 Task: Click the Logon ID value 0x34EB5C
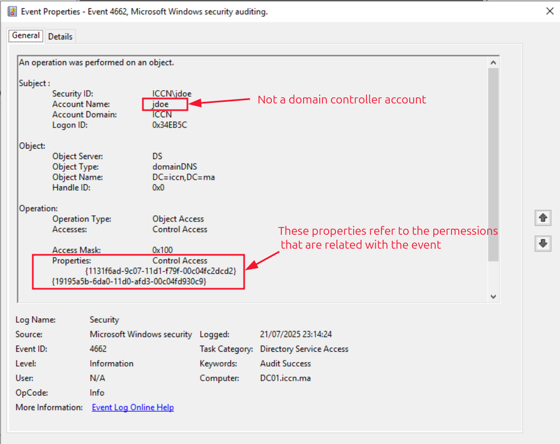[x=170, y=125]
